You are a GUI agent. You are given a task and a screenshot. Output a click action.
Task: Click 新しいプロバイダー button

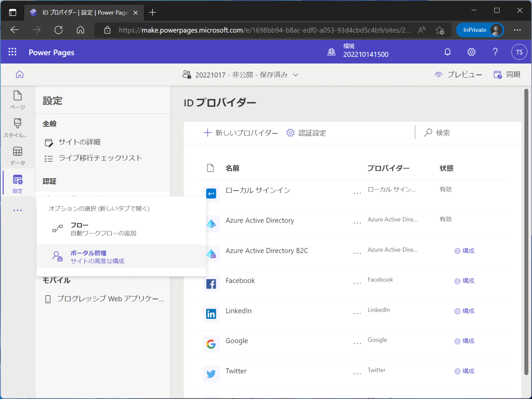pyautogui.click(x=241, y=133)
